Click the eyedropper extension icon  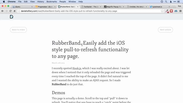coord(167,11)
